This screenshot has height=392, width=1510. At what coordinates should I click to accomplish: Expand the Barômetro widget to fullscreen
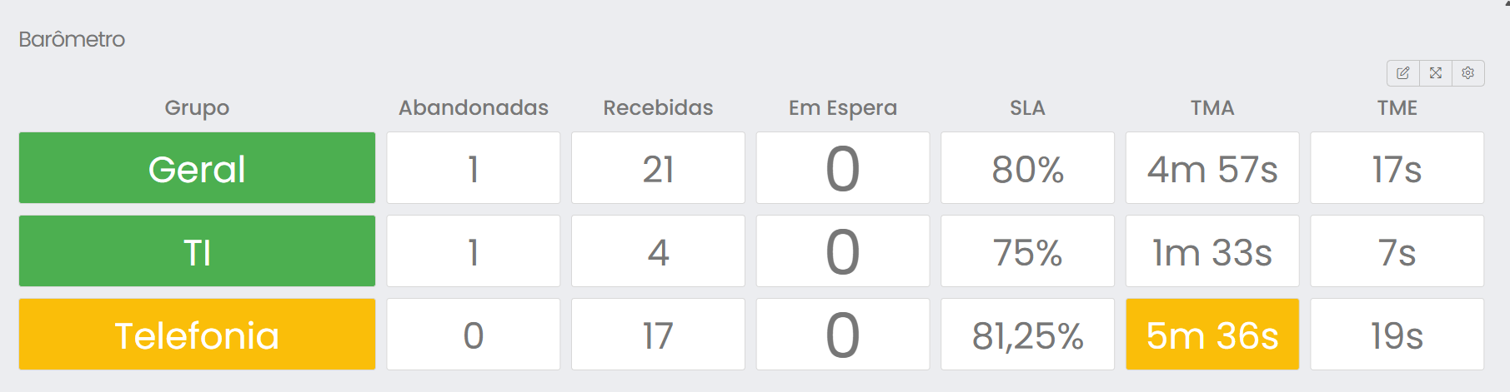[1436, 73]
